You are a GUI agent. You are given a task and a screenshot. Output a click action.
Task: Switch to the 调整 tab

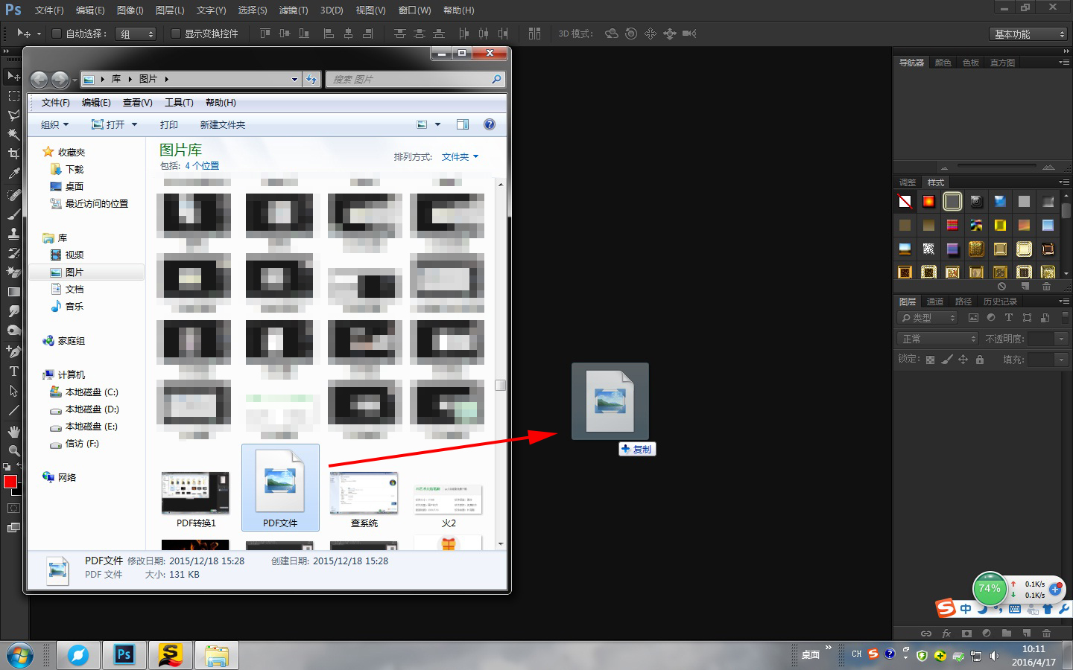click(x=908, y=182)
